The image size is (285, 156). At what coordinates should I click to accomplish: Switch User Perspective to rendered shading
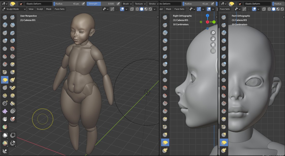(x=150, y=9)
